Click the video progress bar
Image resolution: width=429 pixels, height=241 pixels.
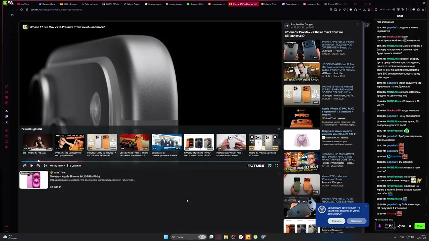(150, 161)
